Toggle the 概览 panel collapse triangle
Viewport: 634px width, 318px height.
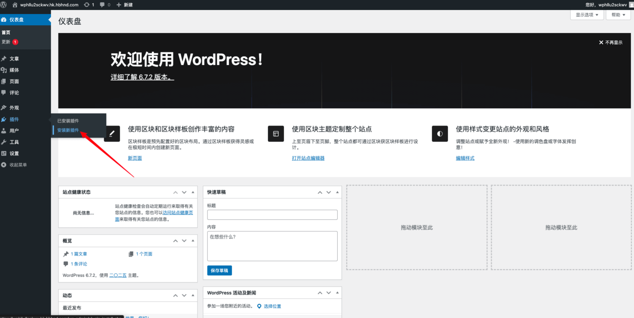(x=193, y=241)
